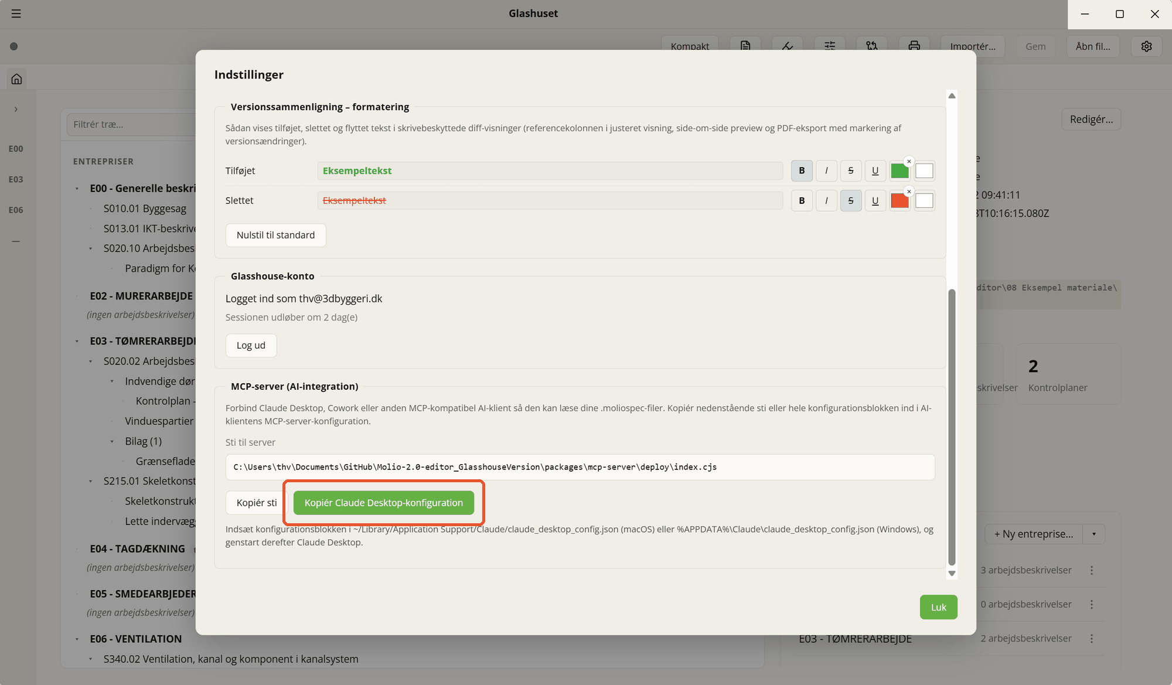
Task: Close the dialog with the Luk button
Action: coord(938,607)
